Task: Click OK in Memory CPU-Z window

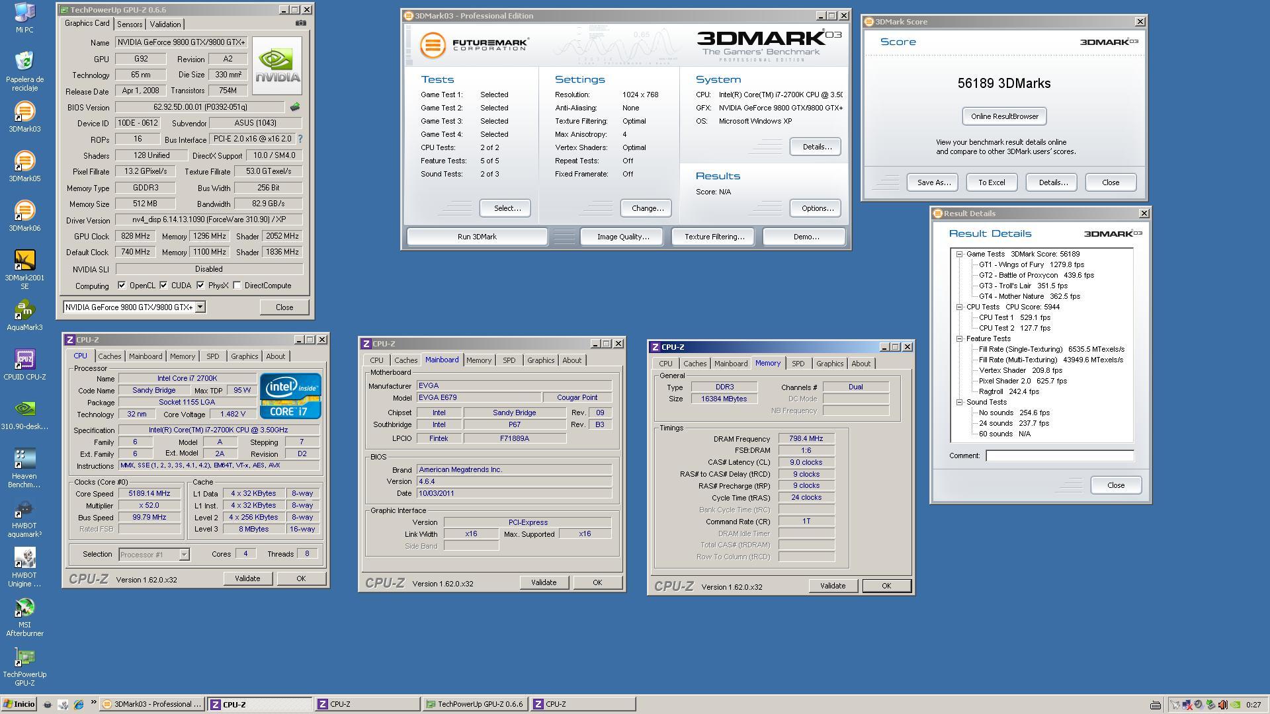Action: click(x=886, y=586)
